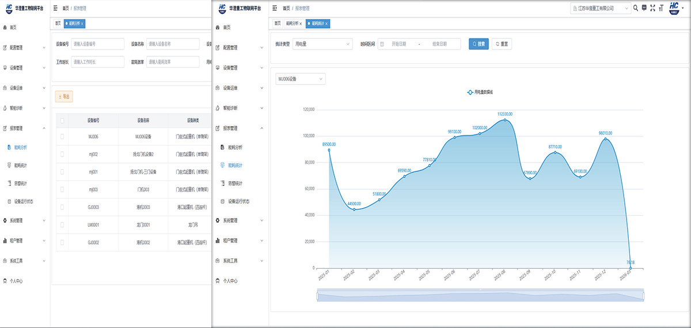Viewport: 691px width, 328px height.
Task: Switch to 能耗分析 tab in right window
Action: coord(294,24)
